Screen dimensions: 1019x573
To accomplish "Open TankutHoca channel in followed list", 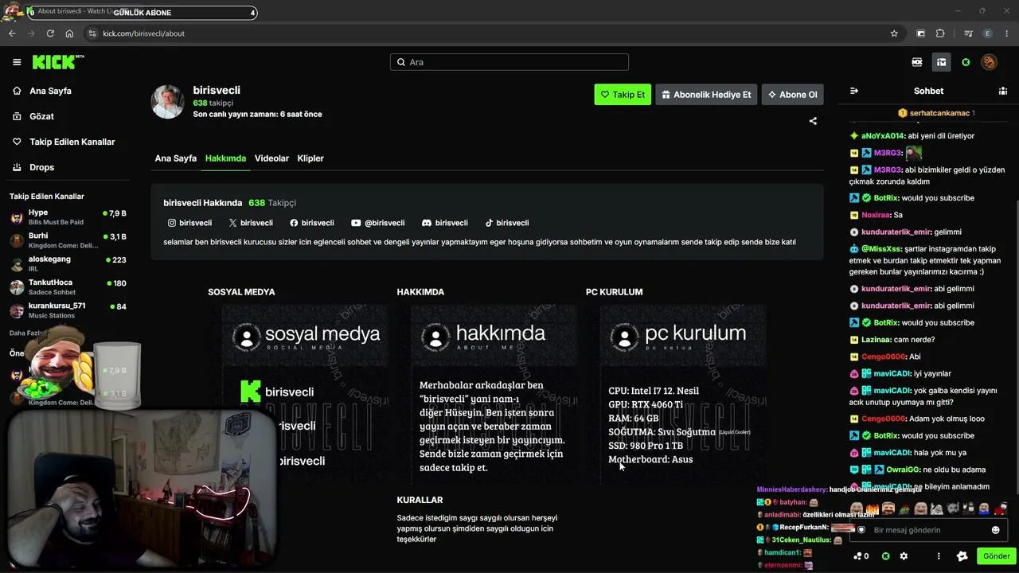I will [x=68, y=287].
